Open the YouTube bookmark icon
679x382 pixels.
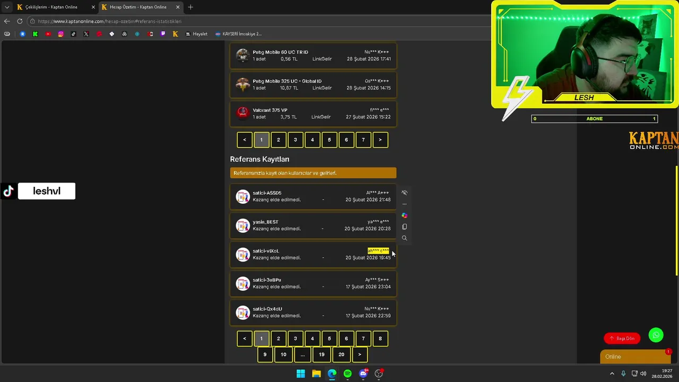click(48, 34)
